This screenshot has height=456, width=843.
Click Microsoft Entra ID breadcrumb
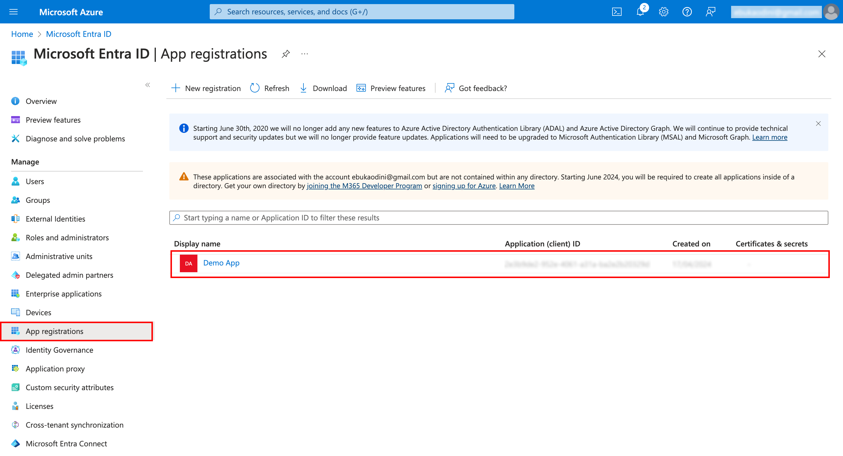[x=79, y=34]
